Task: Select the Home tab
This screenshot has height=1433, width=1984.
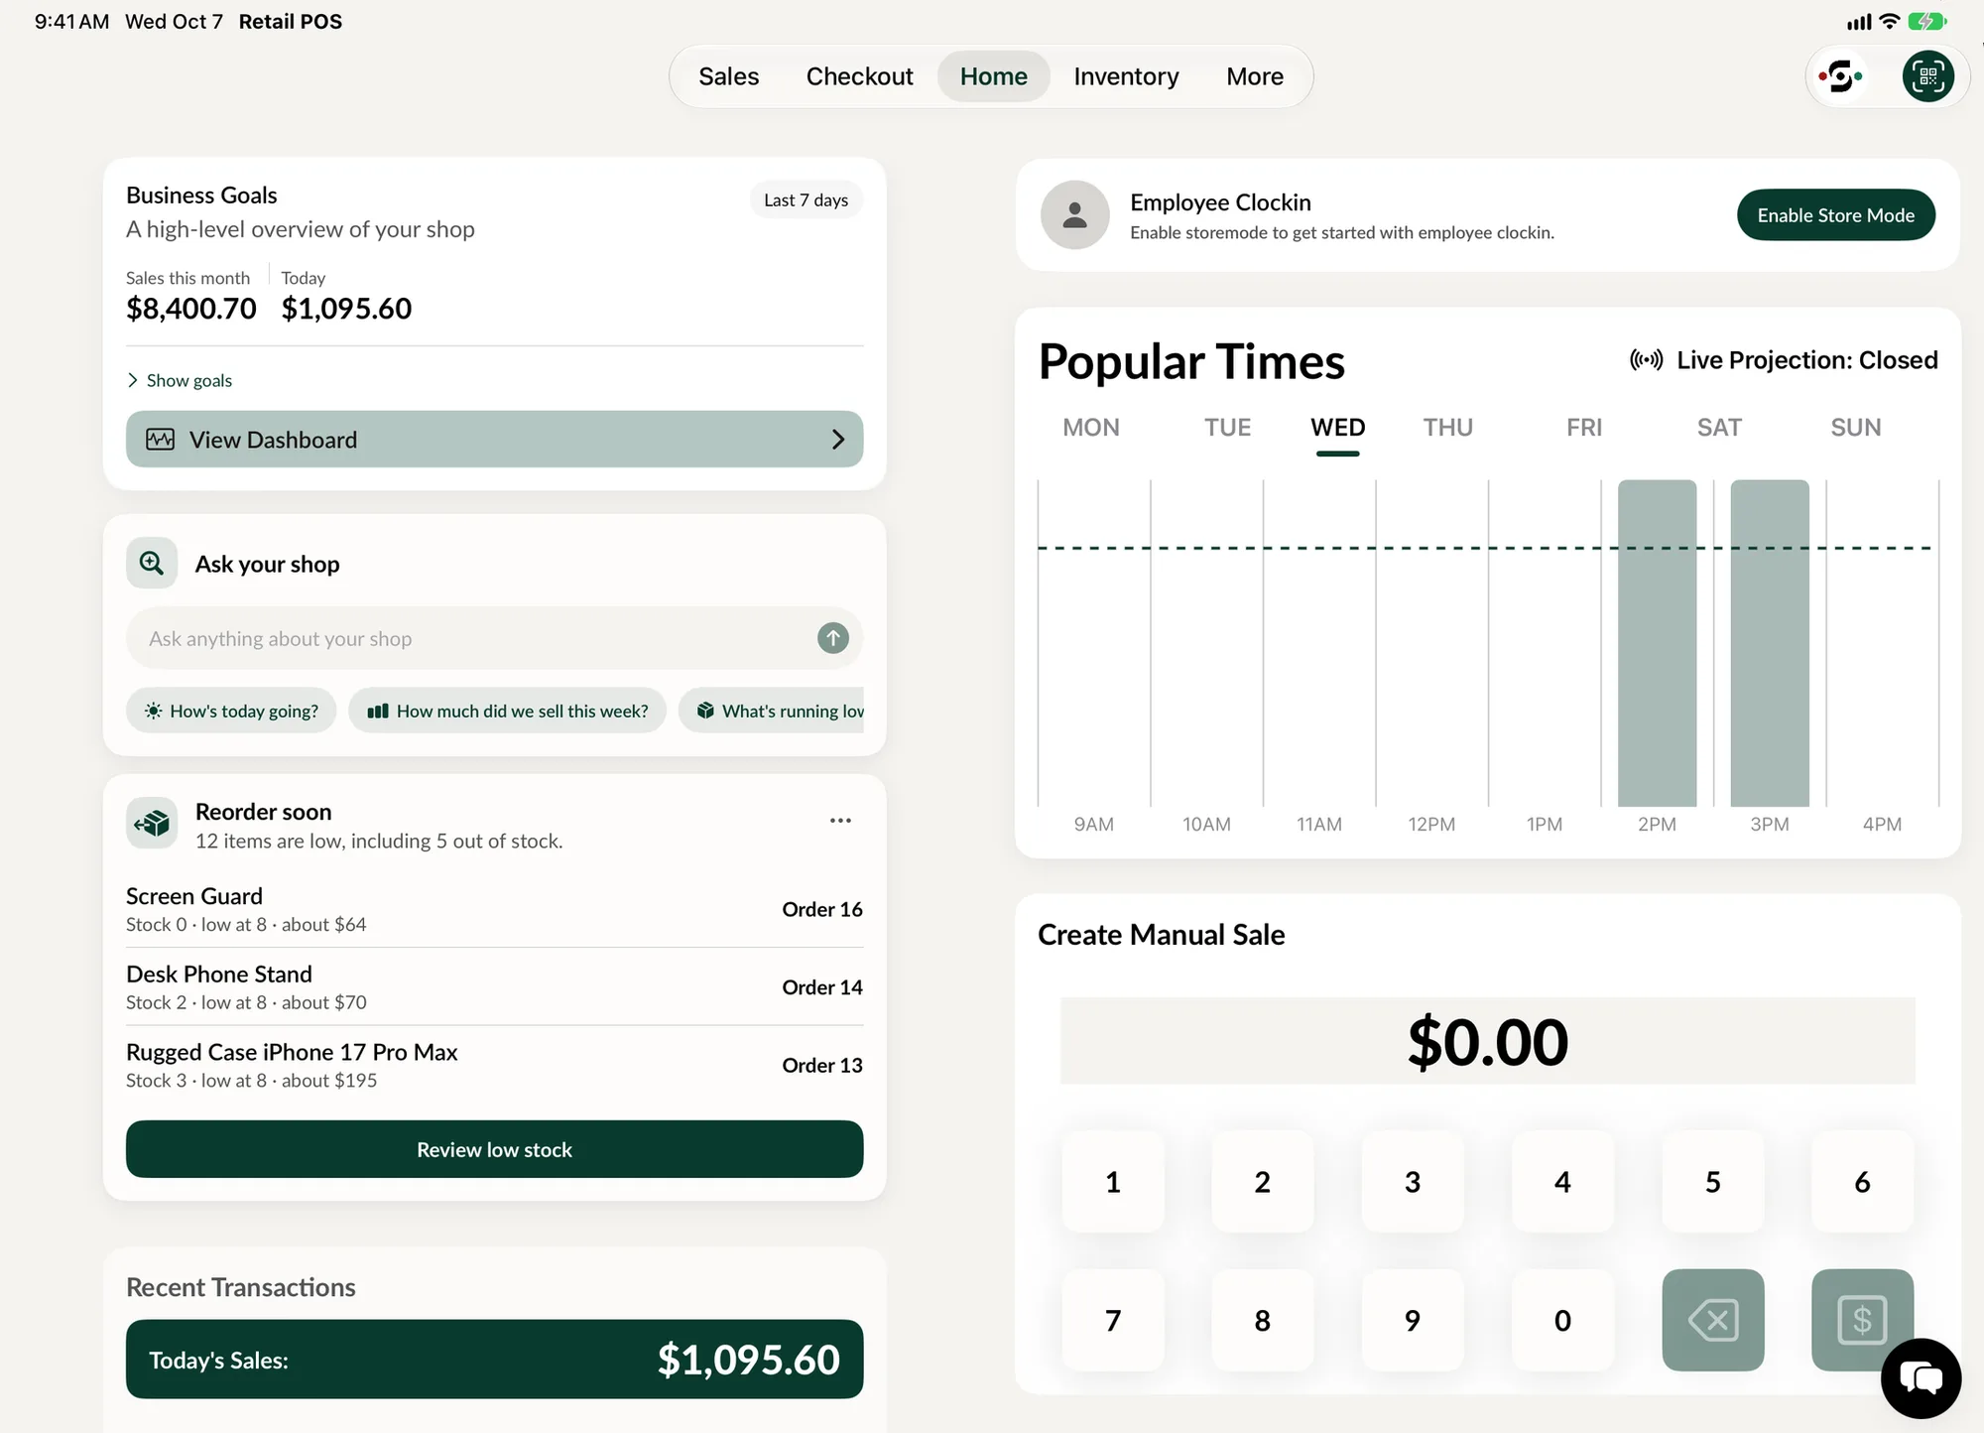Action: point(993,76)
